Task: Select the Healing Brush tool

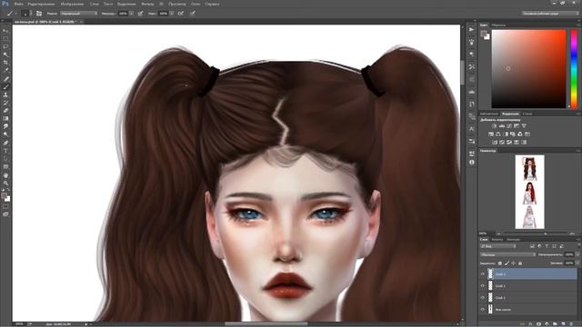Action: coord(5,79)
